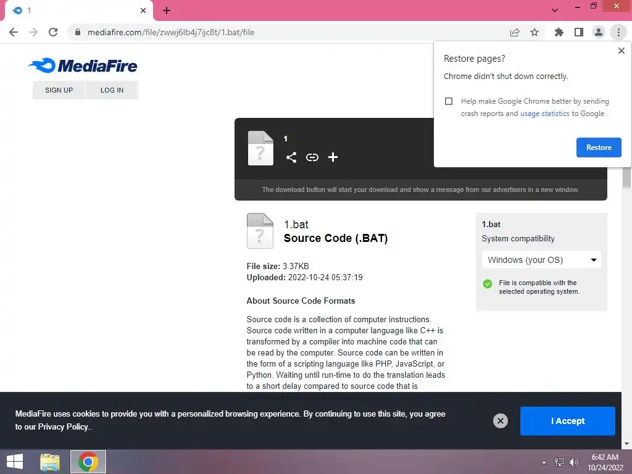Click the volume speaker tray icon

(x=573, y=462)
